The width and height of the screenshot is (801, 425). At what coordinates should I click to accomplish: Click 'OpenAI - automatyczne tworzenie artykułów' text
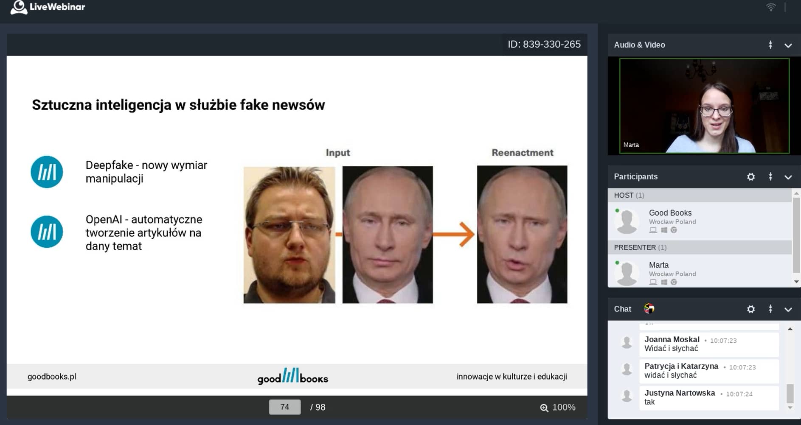[x=144, y=232]
